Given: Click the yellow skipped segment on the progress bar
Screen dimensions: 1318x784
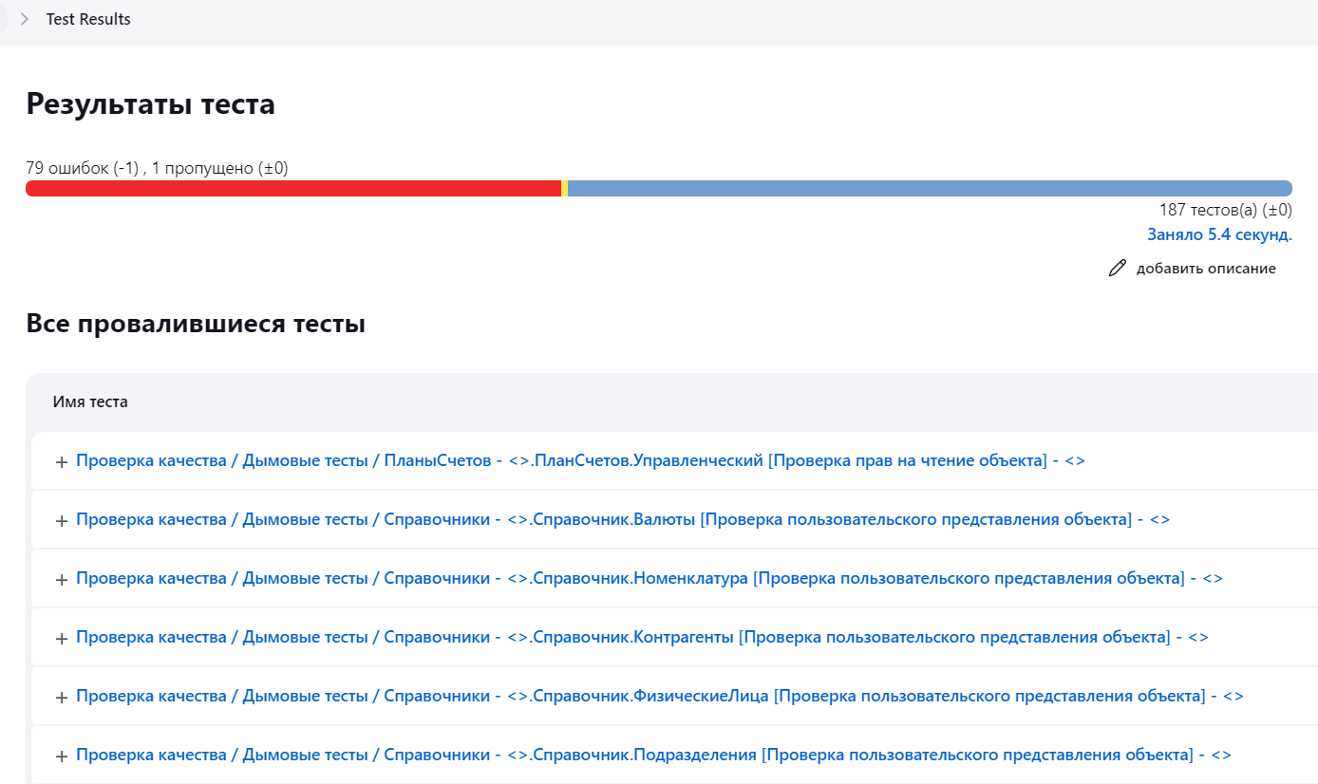Looking at the screenshot, I should point(566,188).
